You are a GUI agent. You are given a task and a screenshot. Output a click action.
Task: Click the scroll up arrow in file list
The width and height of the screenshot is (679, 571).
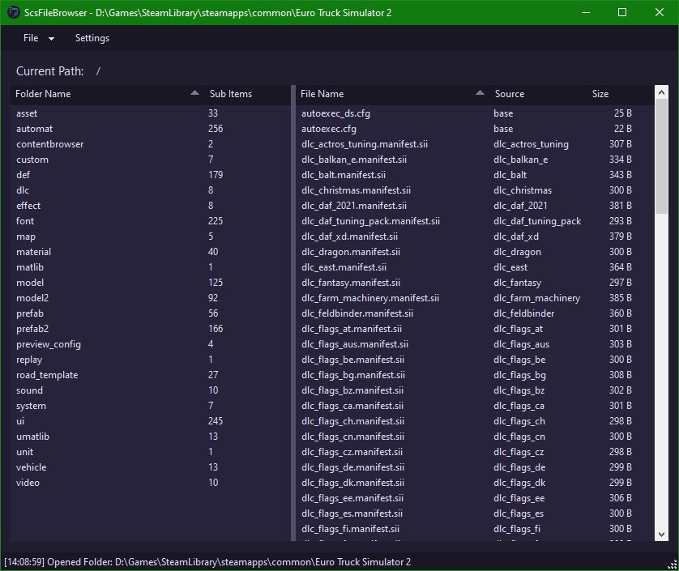[x=661, y=92]
